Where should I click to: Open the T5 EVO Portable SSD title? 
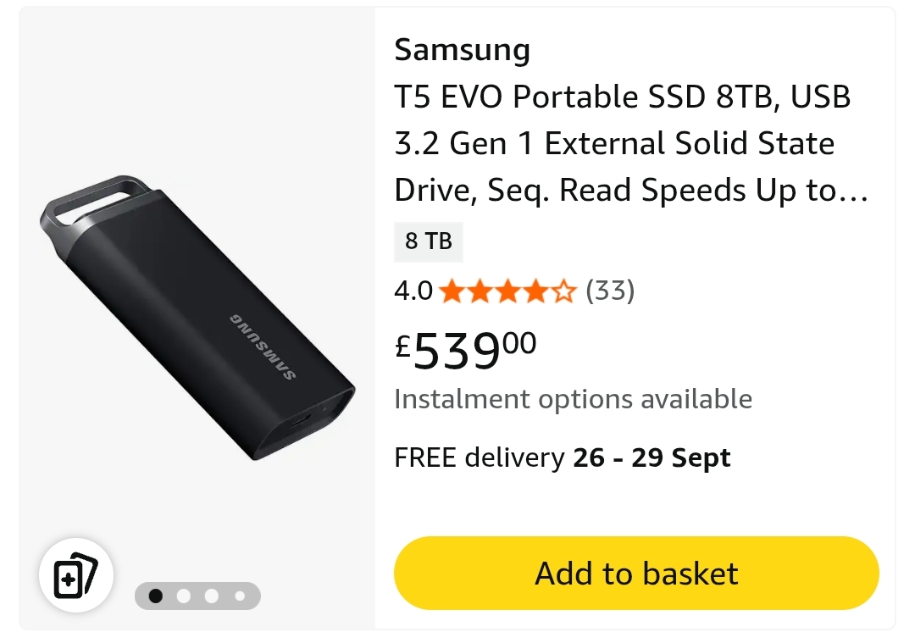coord(631,144)
